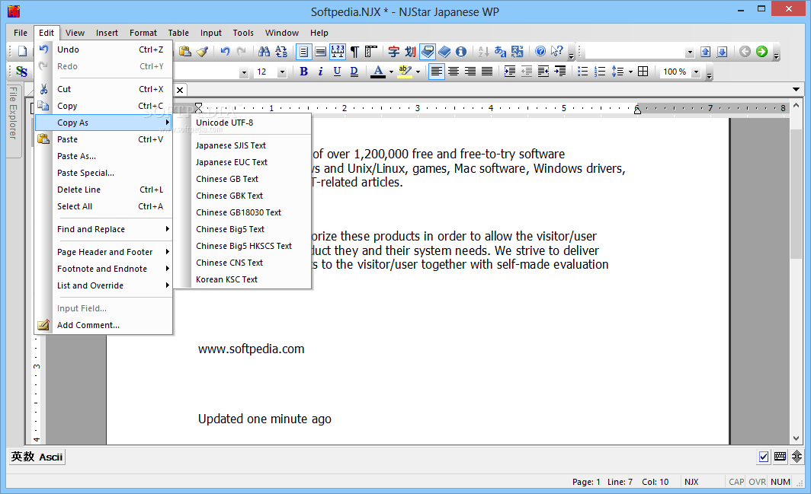This screenshot has height=494, width=811.
Task: Click the binoculars Find icon
Action: pos(264,51)
